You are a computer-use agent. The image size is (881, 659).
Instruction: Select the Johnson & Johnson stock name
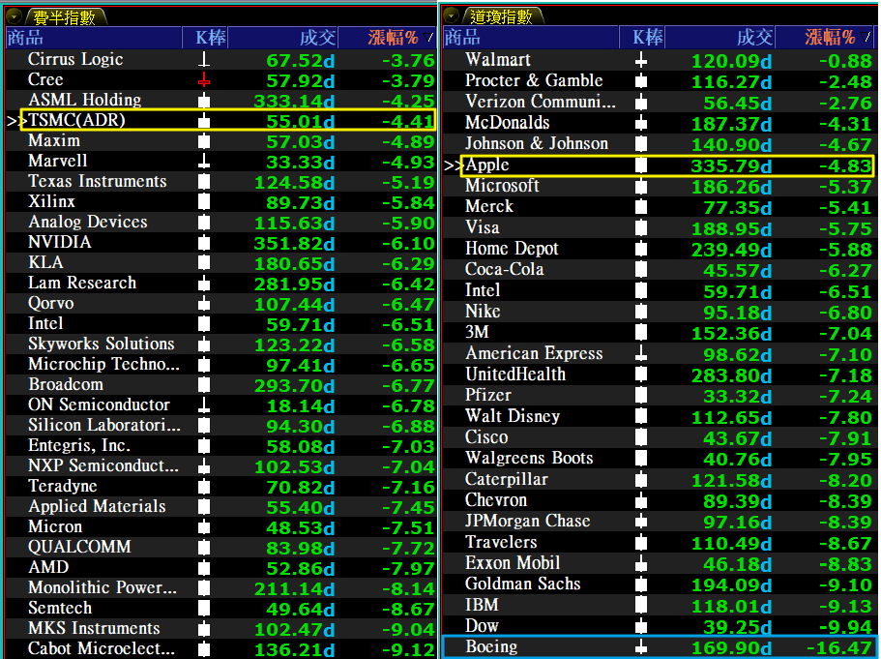coord(537,143)
